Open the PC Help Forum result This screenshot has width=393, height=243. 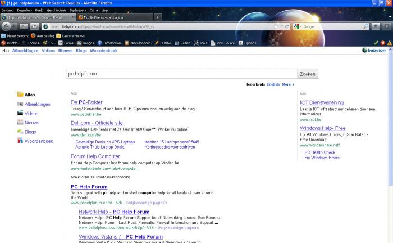[x=89, y=187]
